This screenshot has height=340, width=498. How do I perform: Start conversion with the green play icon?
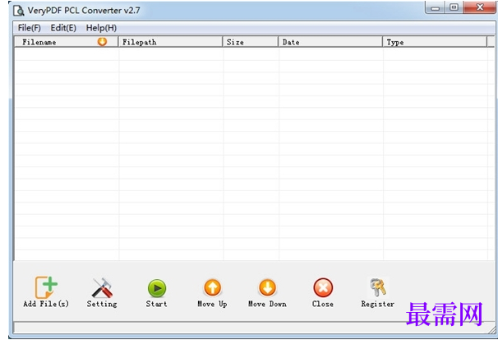tap(157, 288)
